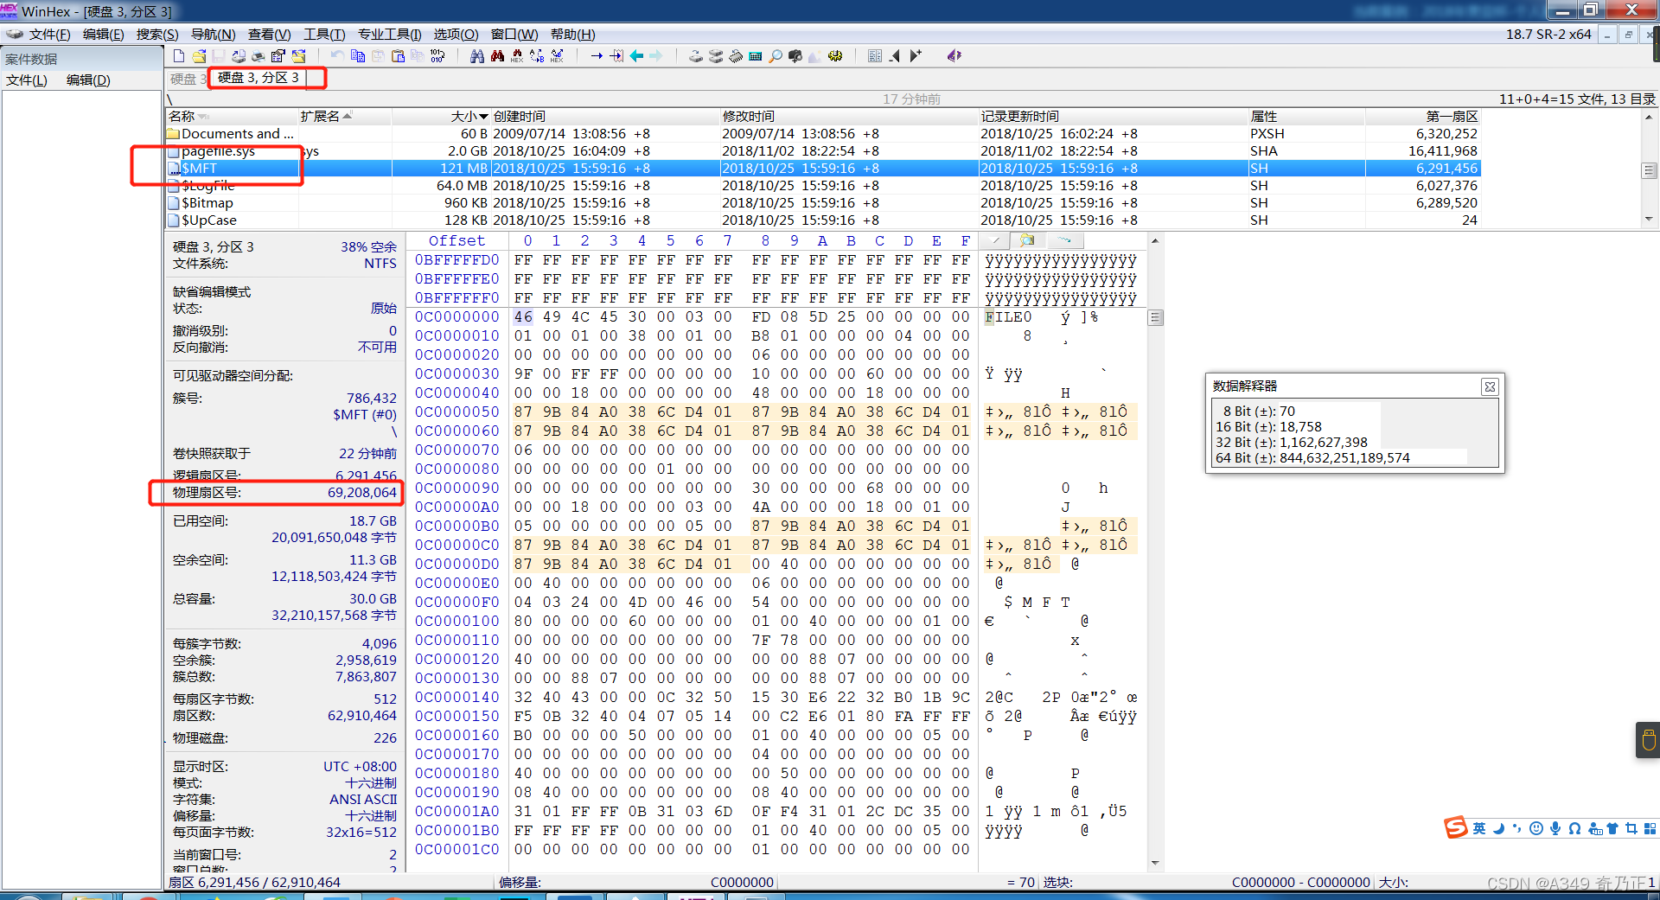This screenshot has height=900, width=1660.
Task: Select the pagefile.sys row
Action: [823, 151]
